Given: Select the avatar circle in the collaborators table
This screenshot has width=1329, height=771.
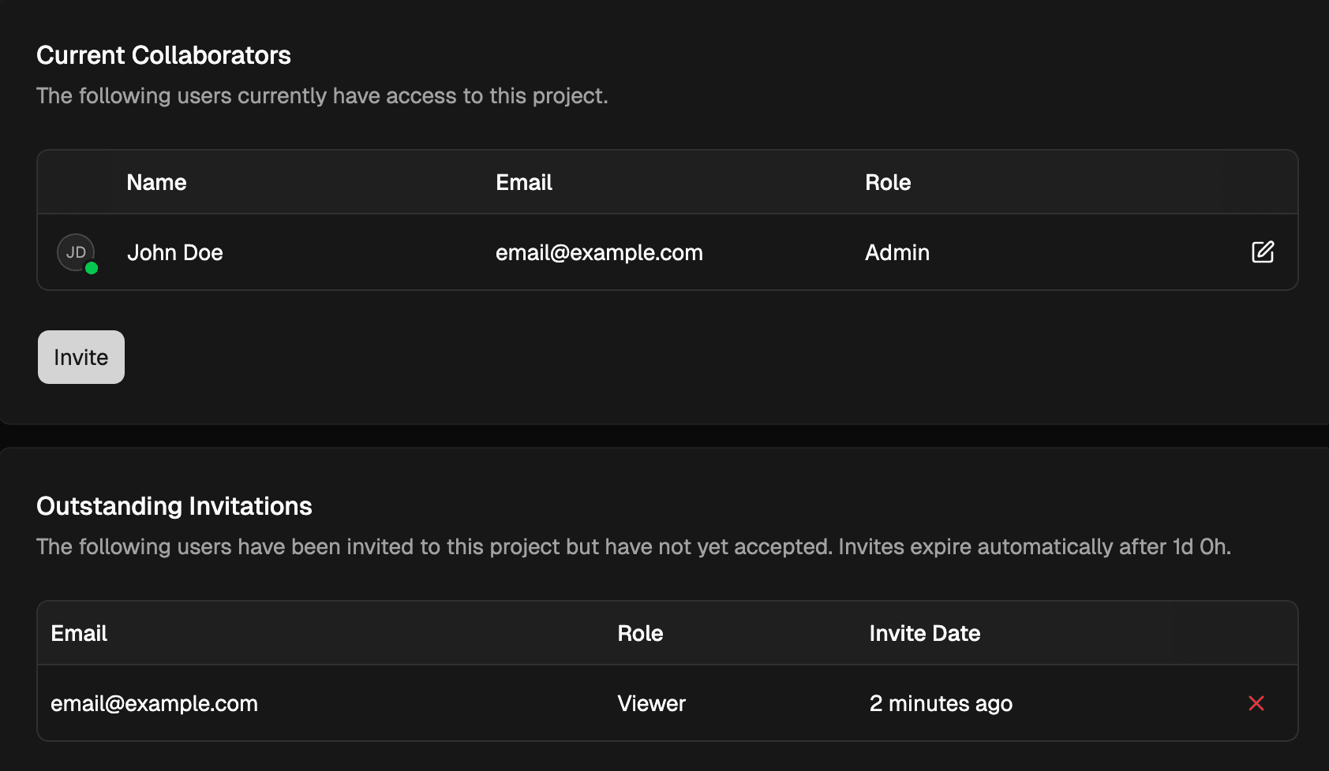Looking at the screenshot, I should point(76,252).
